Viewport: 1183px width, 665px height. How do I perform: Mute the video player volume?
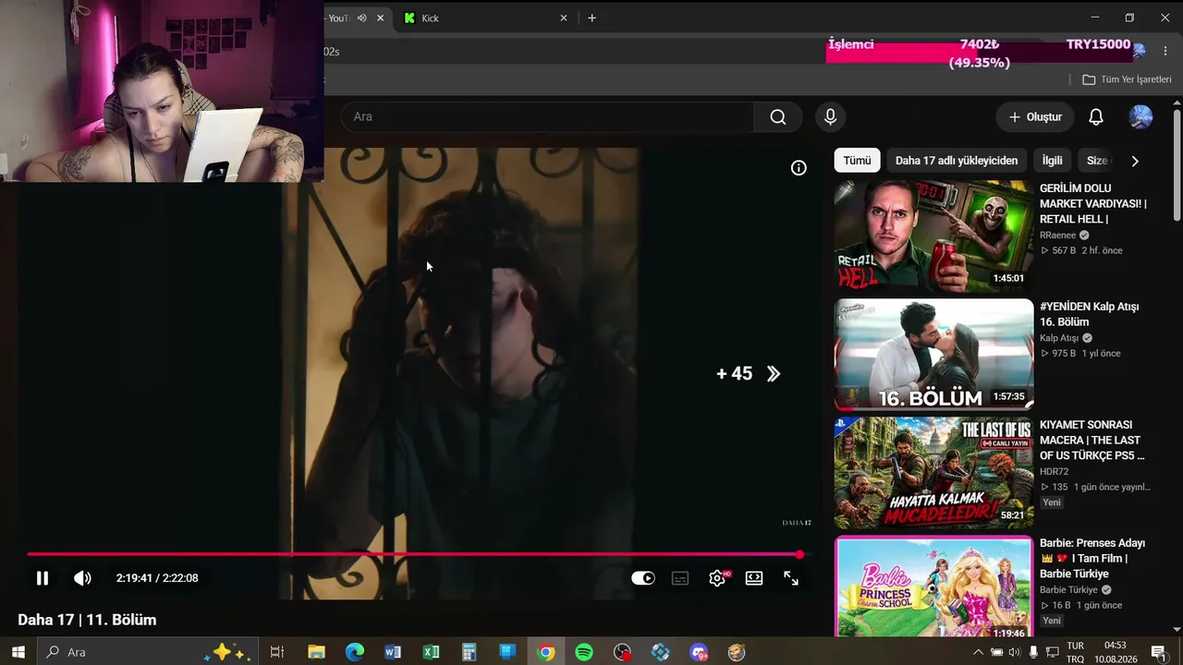82,578
